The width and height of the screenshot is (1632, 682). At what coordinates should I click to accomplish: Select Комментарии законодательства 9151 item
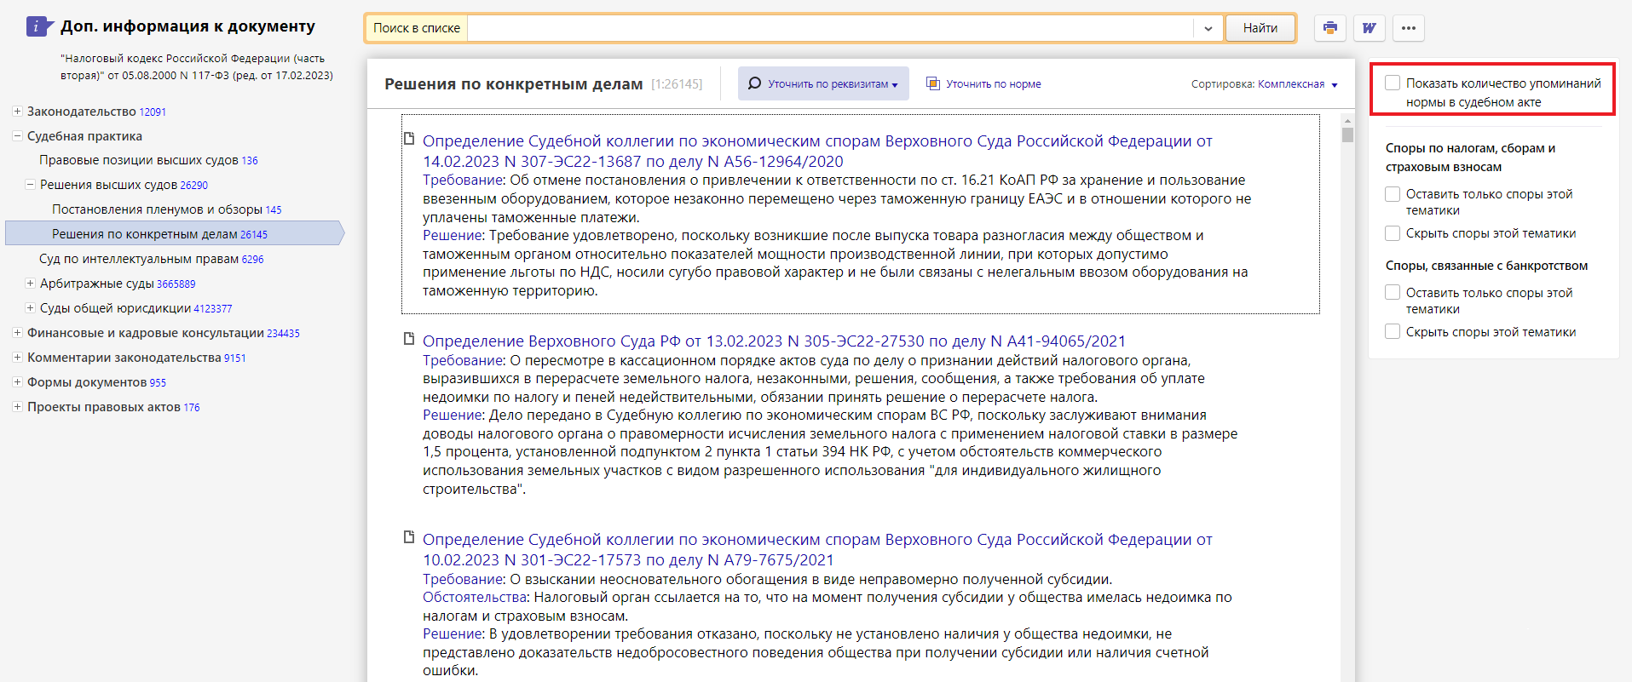136,358
